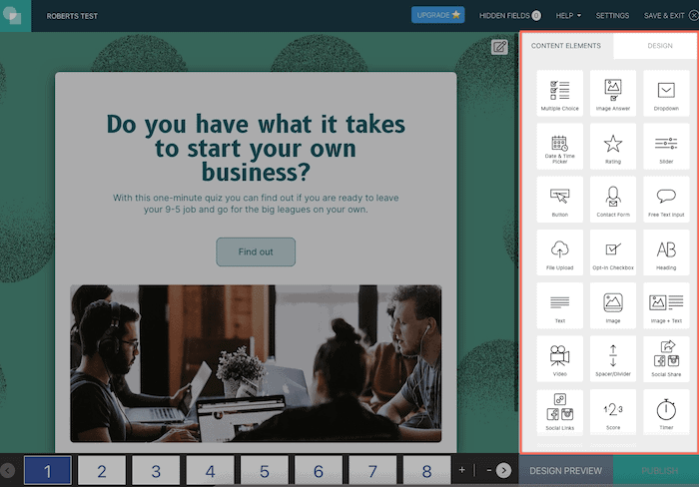Viewport: 699px width, 487px height.
Task: Select page 1 thumbnail
Action: (47, 470)
